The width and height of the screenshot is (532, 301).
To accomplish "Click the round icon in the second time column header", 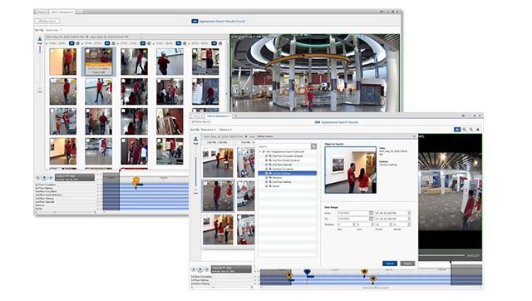I will coord(113,43).
